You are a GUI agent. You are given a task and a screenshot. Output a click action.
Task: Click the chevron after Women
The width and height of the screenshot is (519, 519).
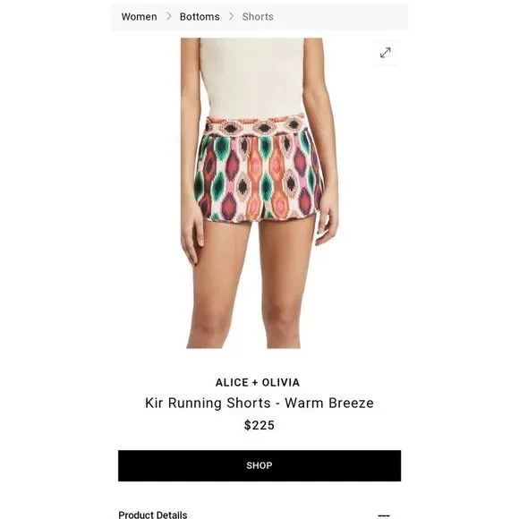pyautogui.click(x=168, y=16)
